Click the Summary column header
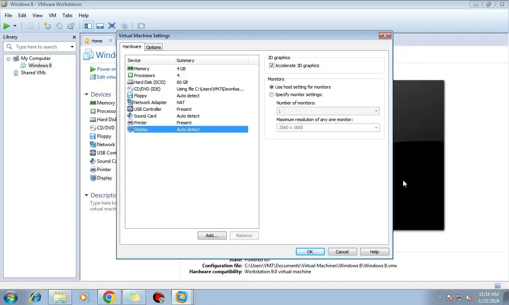Screen dimensions: 509x305 [x=211, y=60]
